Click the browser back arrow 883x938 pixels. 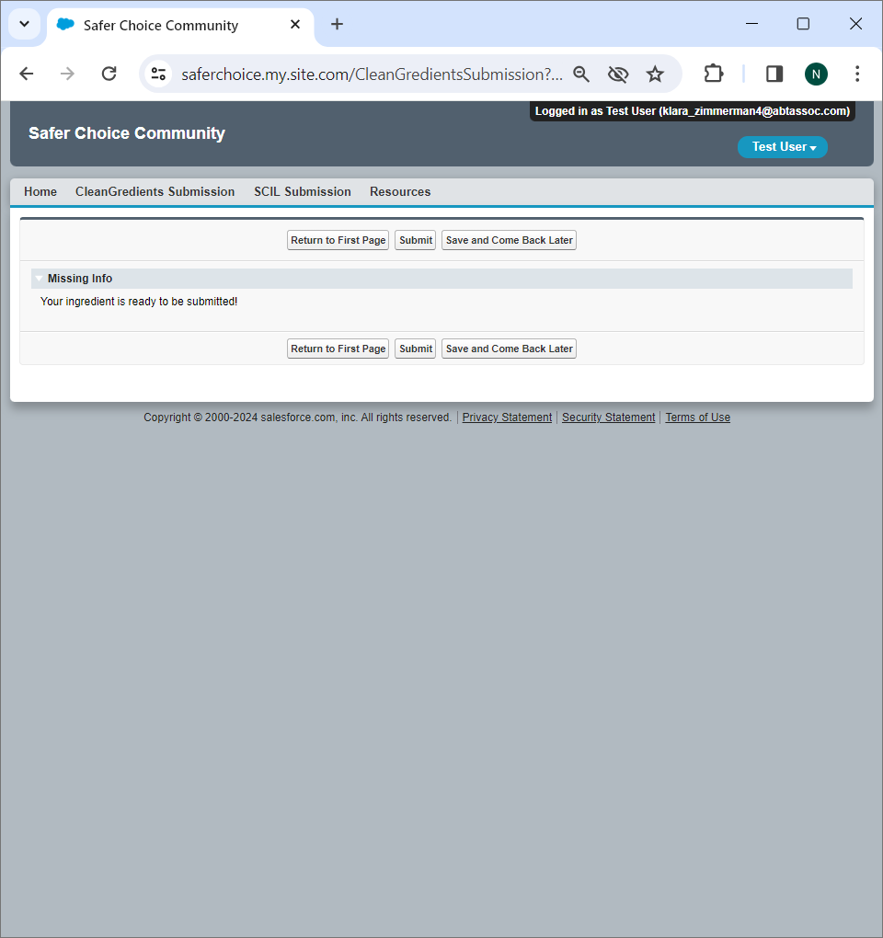click(27, 74)
